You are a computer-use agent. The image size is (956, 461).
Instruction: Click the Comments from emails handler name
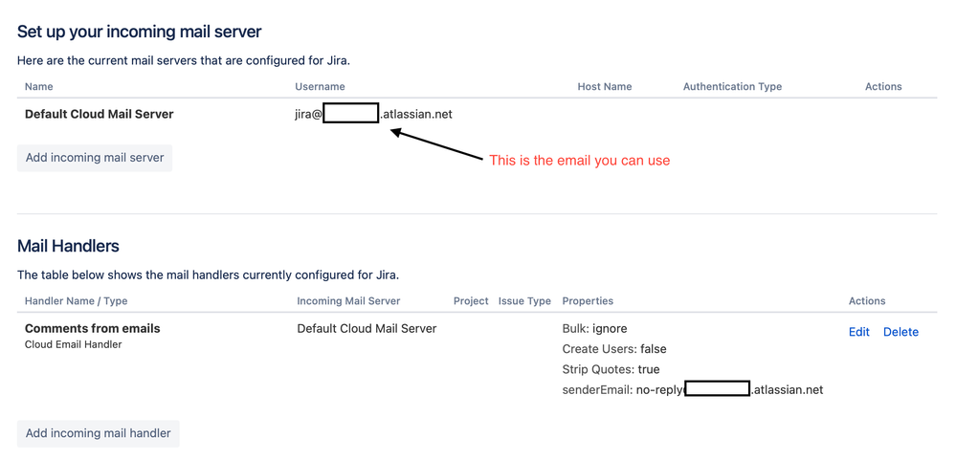tap(93, 328)
